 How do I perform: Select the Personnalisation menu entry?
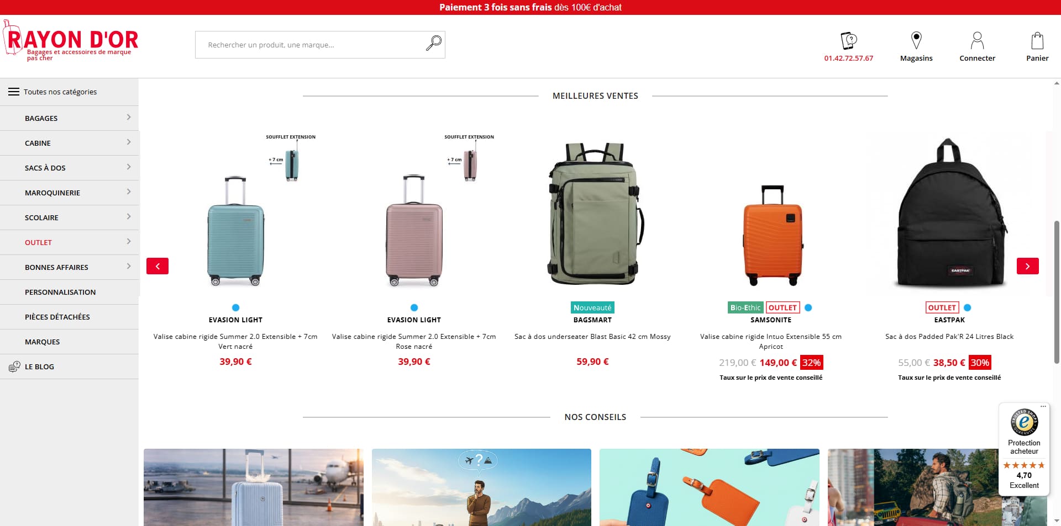click(60, 292)
